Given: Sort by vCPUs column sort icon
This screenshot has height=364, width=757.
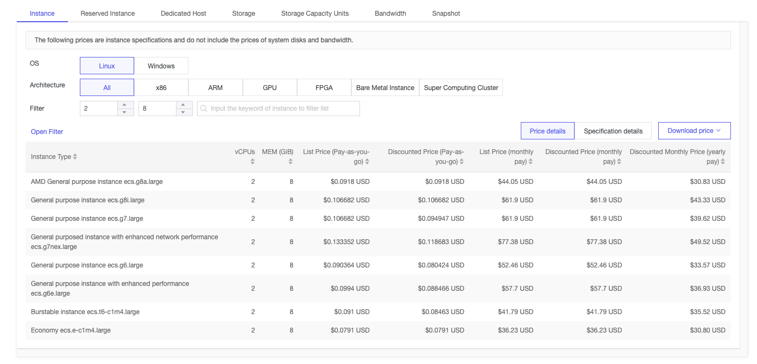Looking at the screenshot, I should (253, 162).
